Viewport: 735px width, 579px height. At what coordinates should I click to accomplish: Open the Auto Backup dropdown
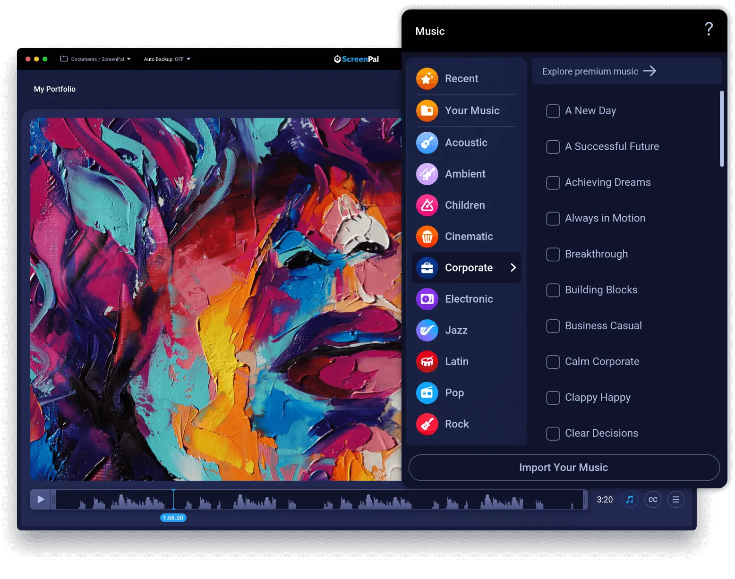click(188, 59)
